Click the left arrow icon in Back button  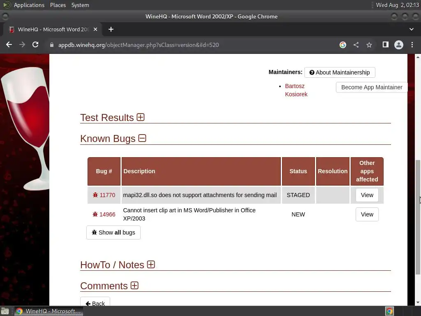click(88, 303)
